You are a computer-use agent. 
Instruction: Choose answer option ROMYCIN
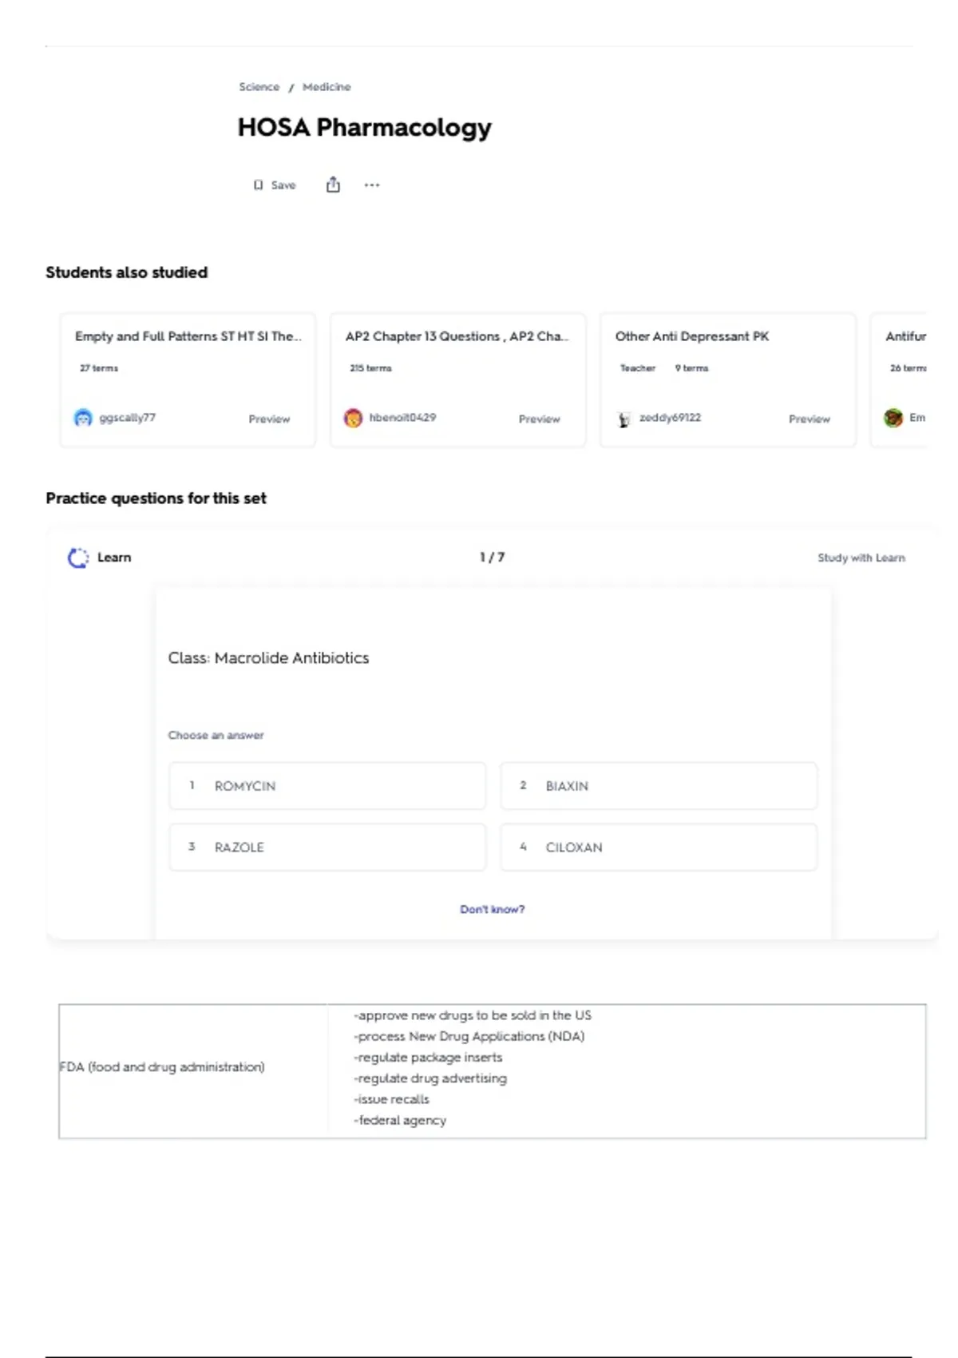tap(327, 786)
